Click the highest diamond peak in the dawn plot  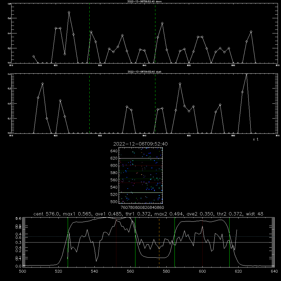point(69,12)
